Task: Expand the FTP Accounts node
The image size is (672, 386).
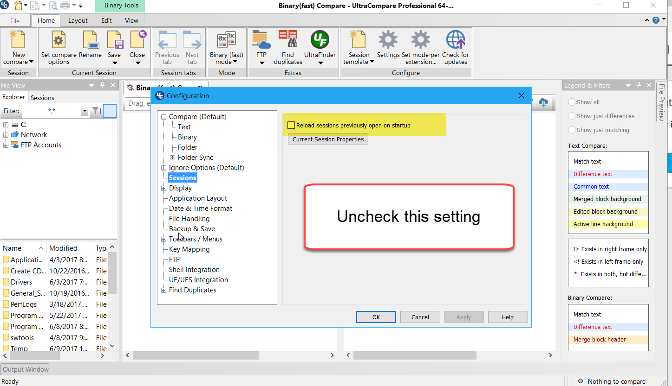Action: (6, 145)
